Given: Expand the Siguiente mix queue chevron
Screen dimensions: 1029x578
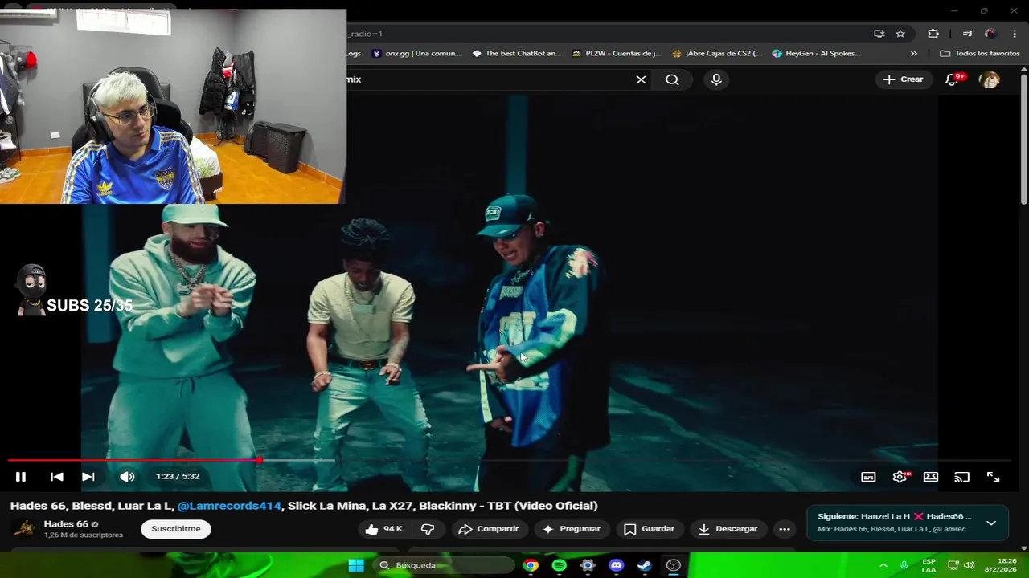Looking at the screenshot, I should pos(991,523).
